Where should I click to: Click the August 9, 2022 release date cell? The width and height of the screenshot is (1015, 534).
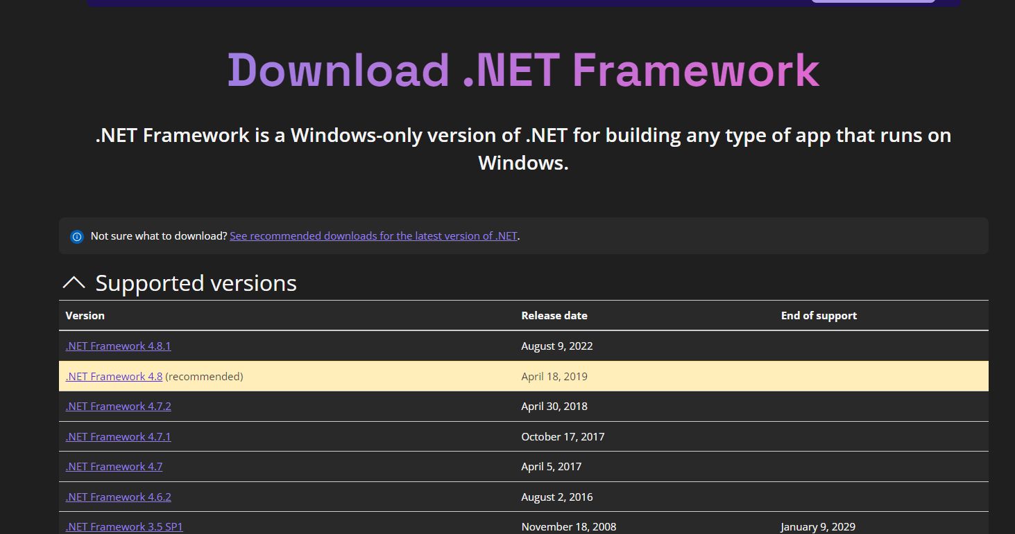coord(557,346)
